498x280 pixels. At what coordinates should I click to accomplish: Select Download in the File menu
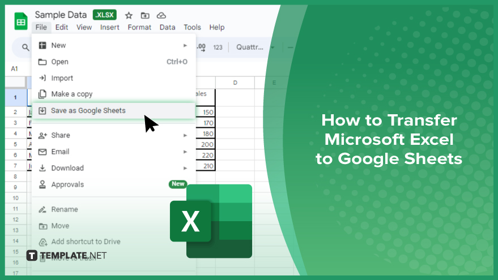114,168
